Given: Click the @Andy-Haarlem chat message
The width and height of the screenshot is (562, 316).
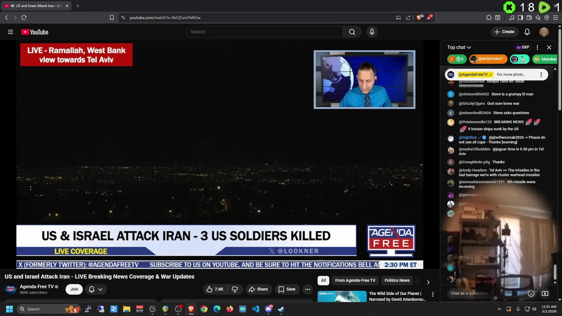Looking at the screenshot, I should click(x=496, y=172).
